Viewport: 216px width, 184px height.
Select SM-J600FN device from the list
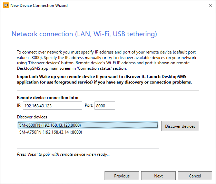(50, 125)
